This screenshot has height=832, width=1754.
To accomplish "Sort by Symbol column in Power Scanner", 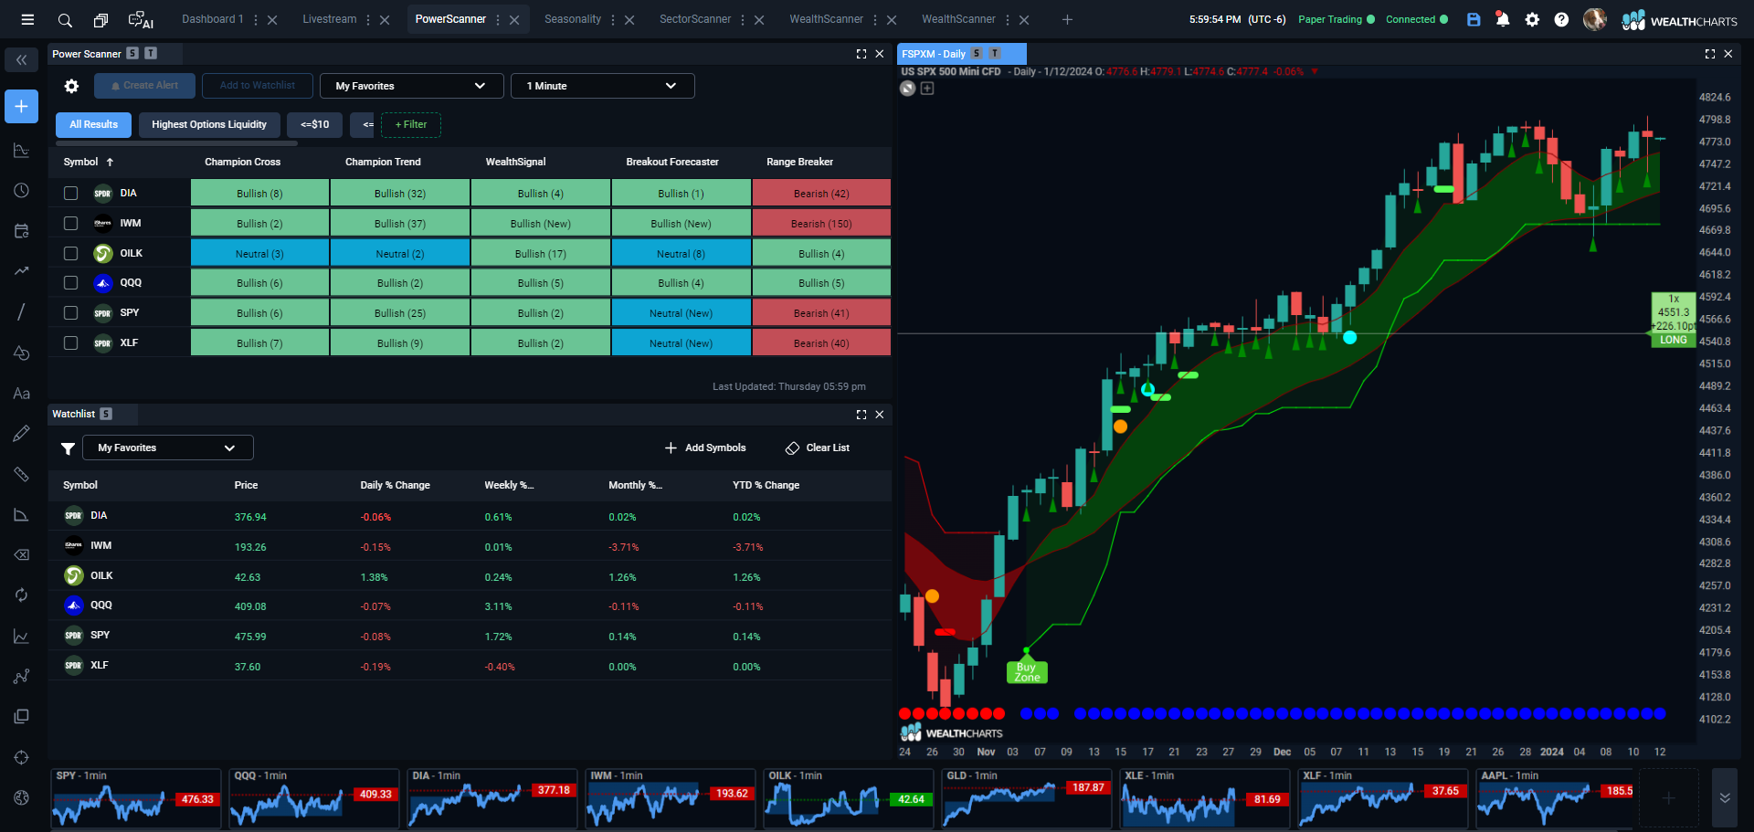I will [x=88, y=163].
